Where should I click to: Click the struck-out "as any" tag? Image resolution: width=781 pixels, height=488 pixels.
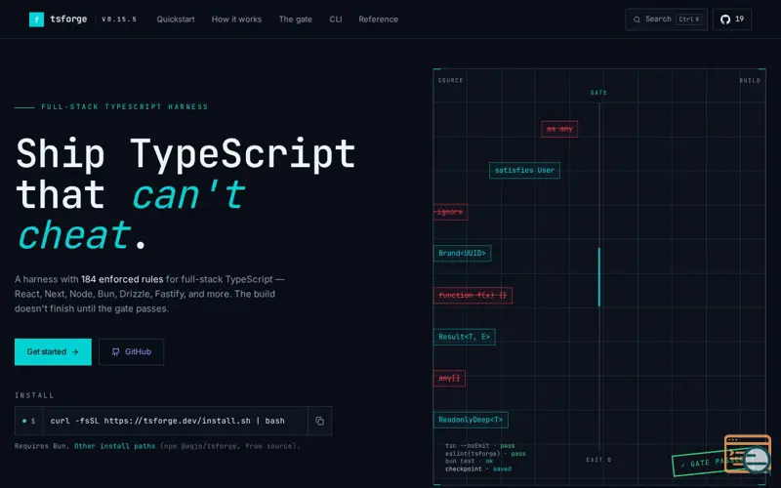click(559, 129)
